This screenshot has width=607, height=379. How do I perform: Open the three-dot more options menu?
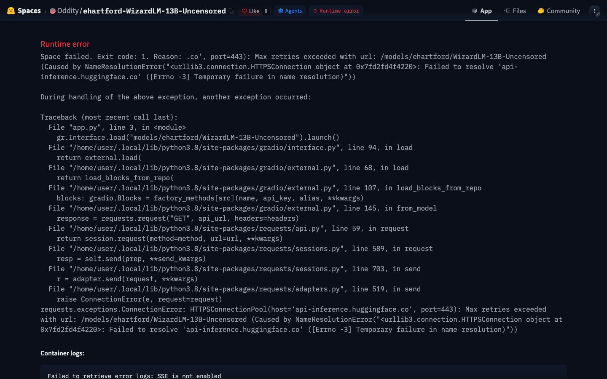click(x=595, y=11)
